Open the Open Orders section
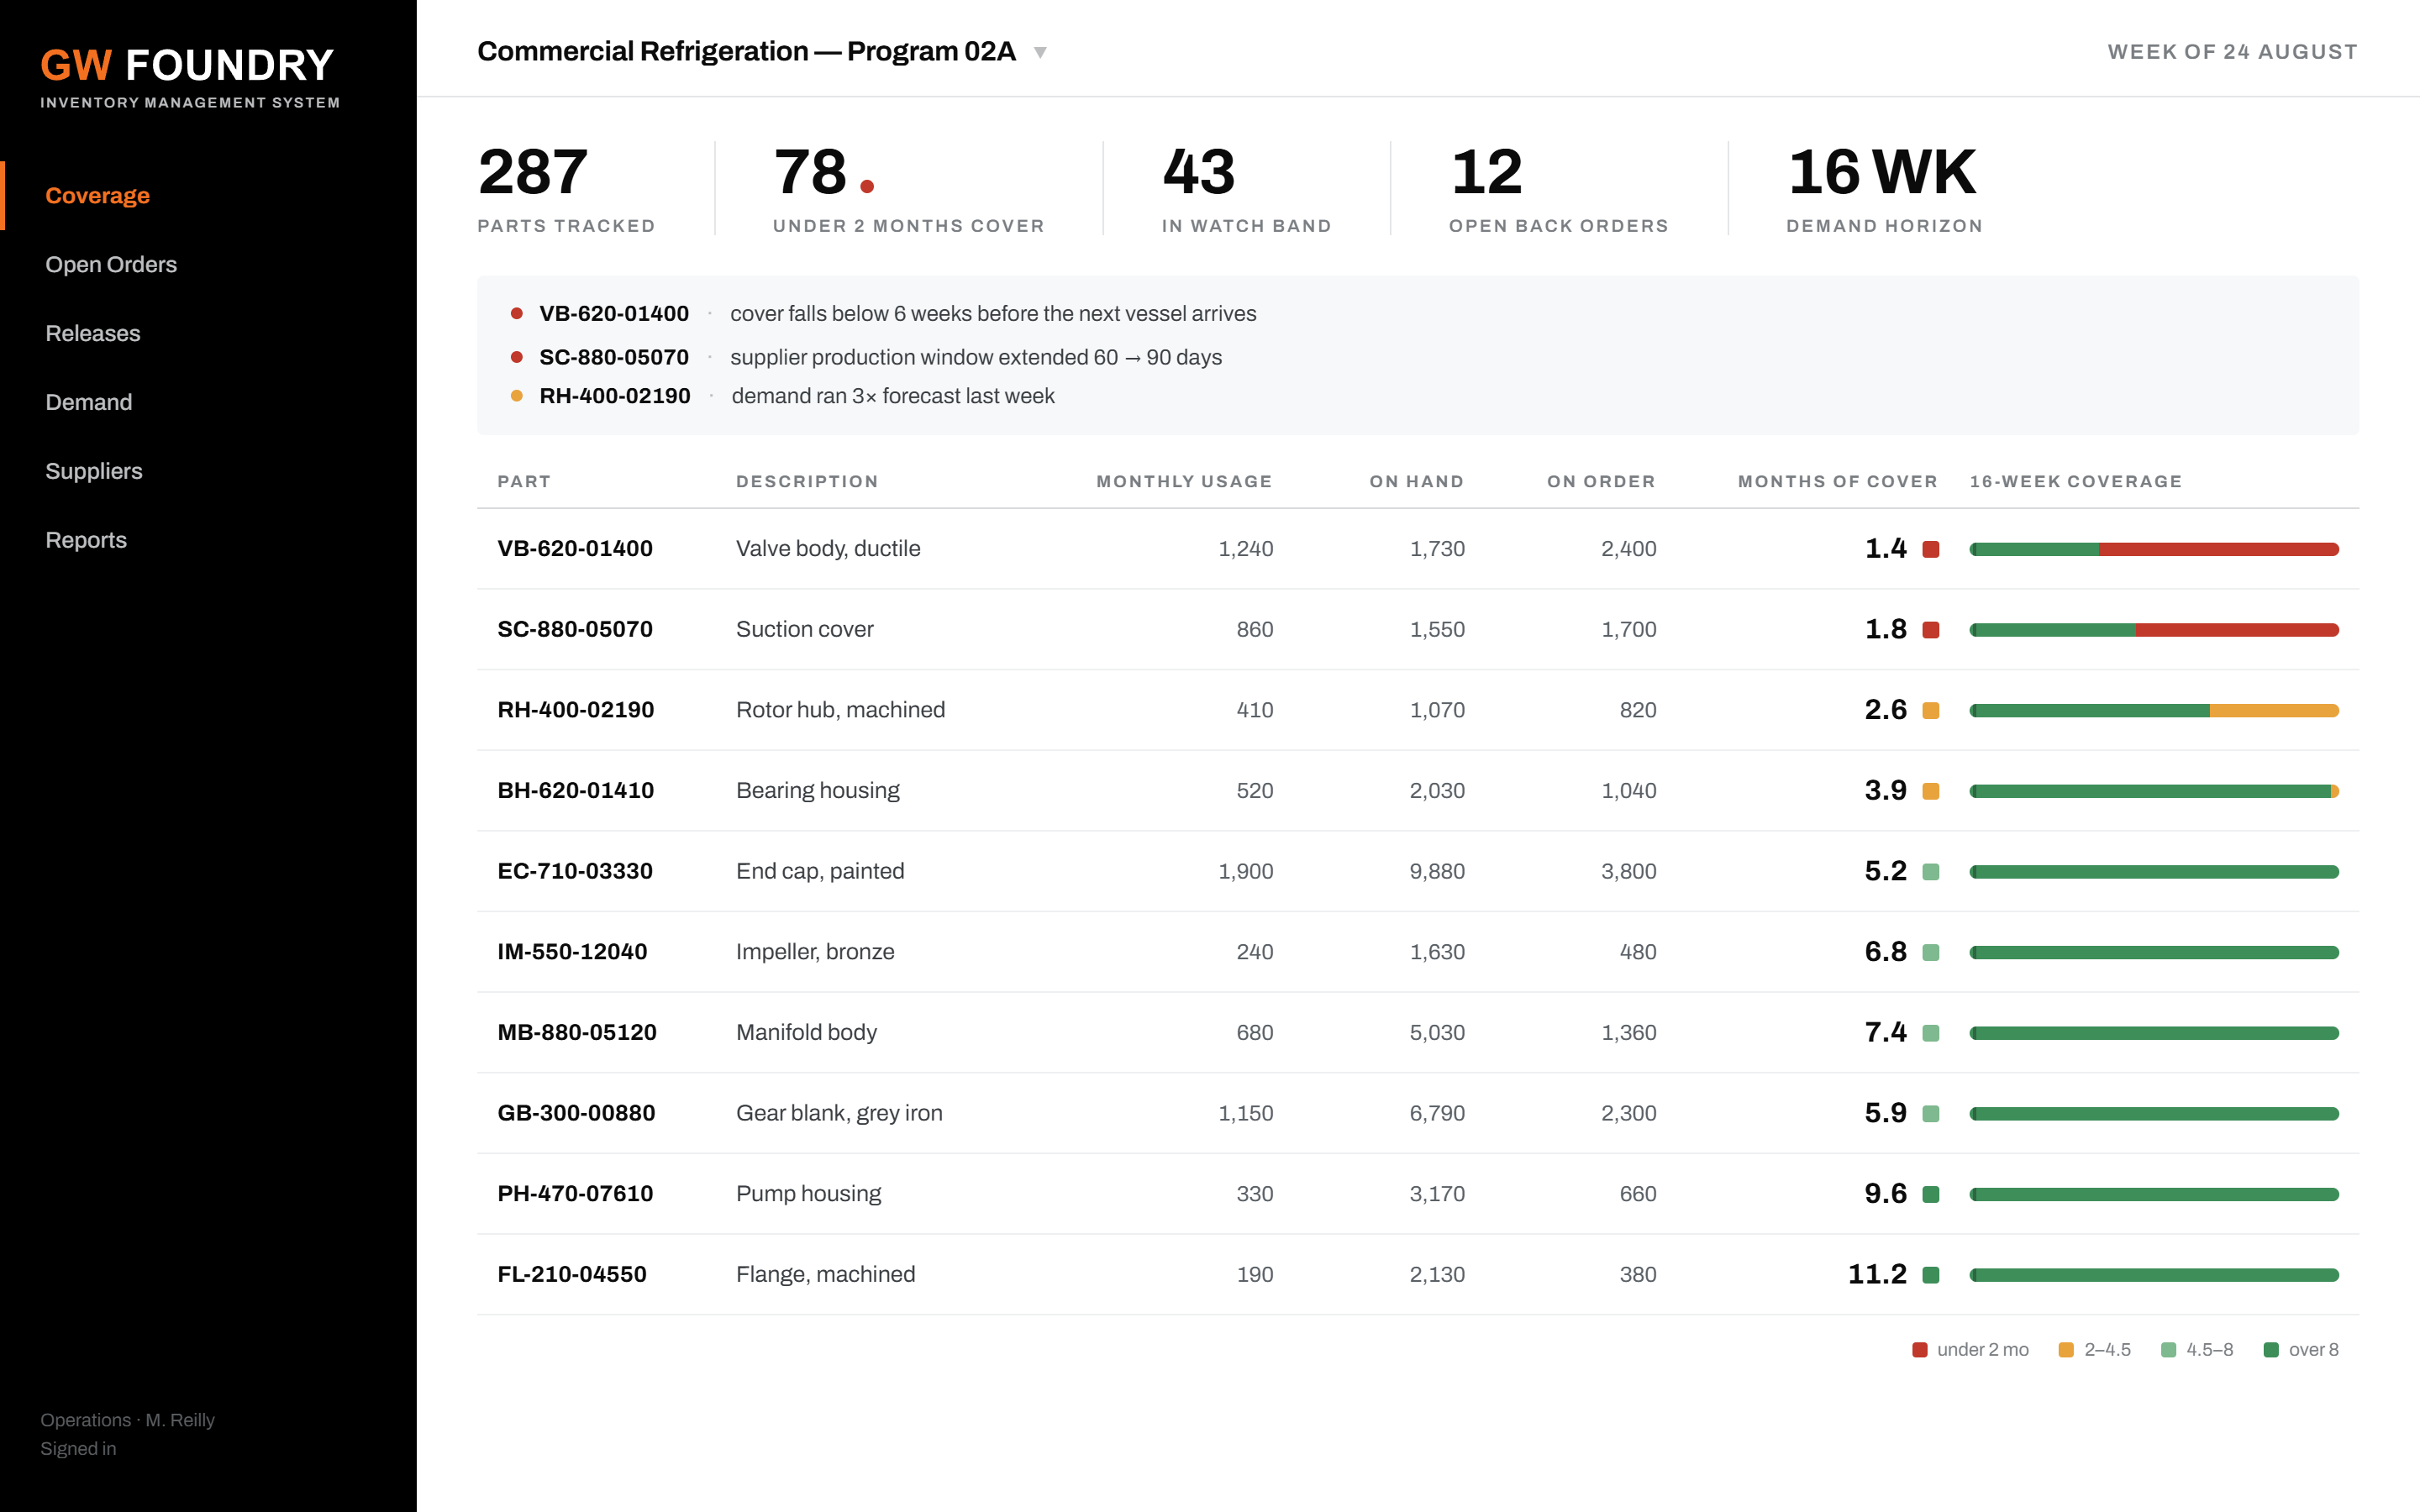This screenshot has width=2420, height=1512. click(x=111, y=265)
